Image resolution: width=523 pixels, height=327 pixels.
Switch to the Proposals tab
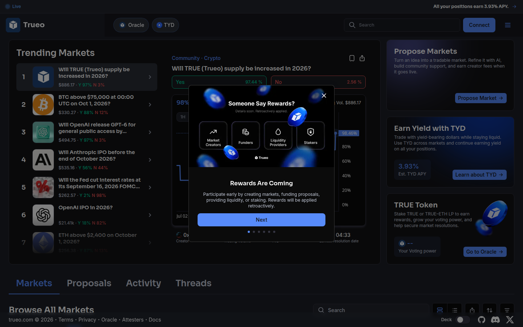[89, 283]
